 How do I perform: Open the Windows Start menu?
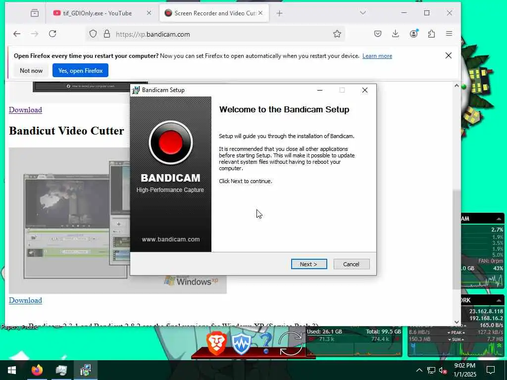[12, 370]
